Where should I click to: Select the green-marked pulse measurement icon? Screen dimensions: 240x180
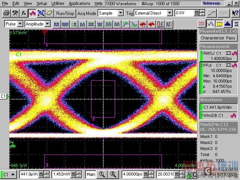74,24
